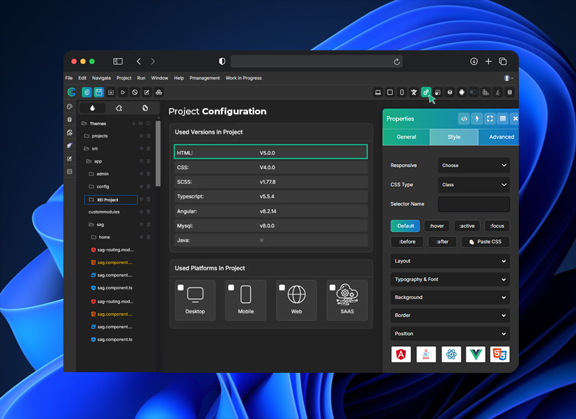Select the :hover state button
Screen dimensions: 576x419
(x=437, y=226)
